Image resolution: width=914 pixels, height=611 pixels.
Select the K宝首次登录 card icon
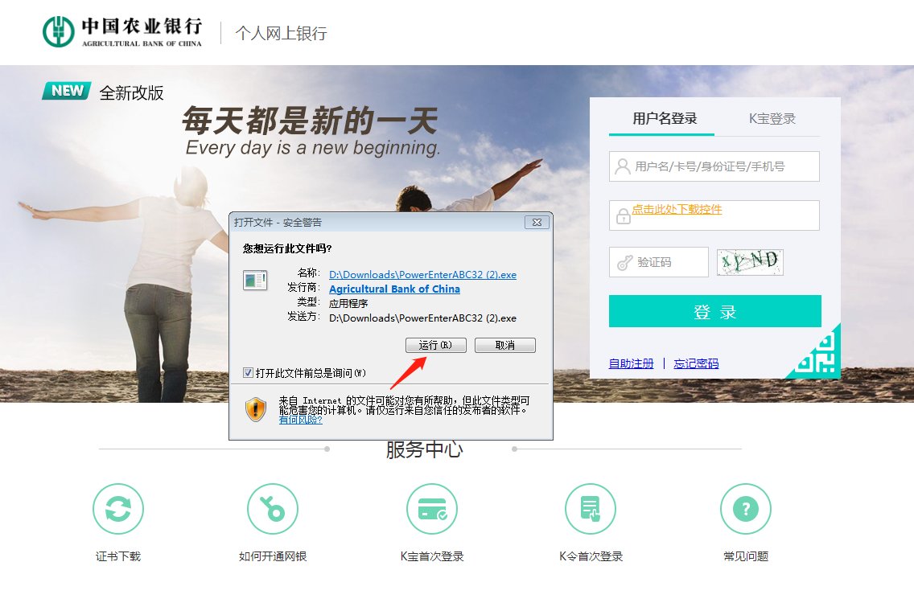tap(431, 508)
